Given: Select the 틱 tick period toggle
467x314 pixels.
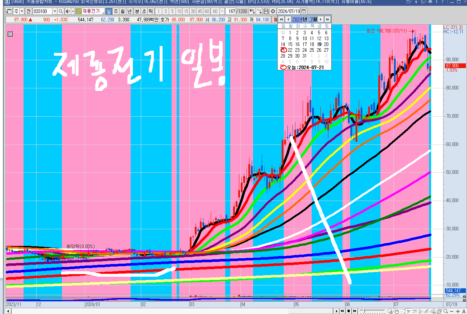Looking at the screenshot, I should 151,11.
